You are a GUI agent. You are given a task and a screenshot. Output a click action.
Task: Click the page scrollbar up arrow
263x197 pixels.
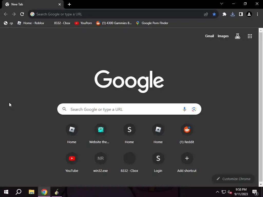click(x=261, y=30)
